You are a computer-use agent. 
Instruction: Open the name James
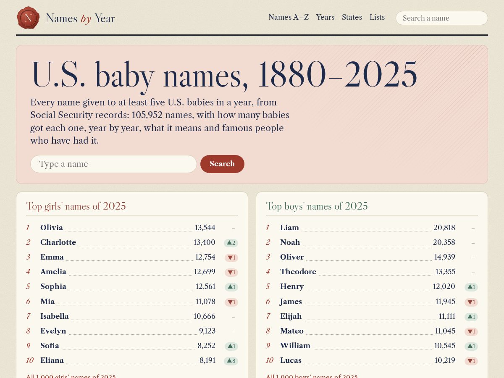(x=291, y=302)
